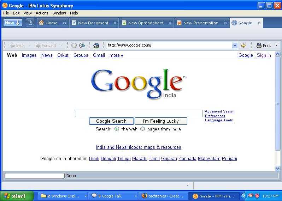Click the Sign in link

coord(264,55)
